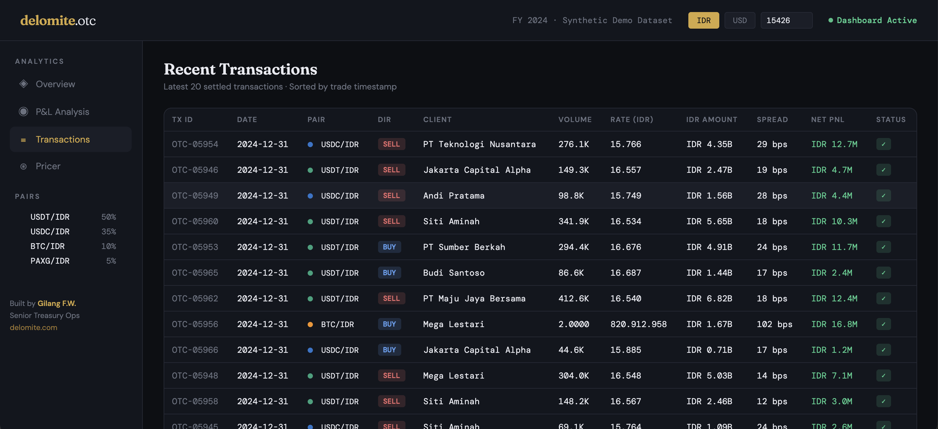The image size is (938, 429).
Task: Click the Transactions list icon
Action: coord(23,140)
